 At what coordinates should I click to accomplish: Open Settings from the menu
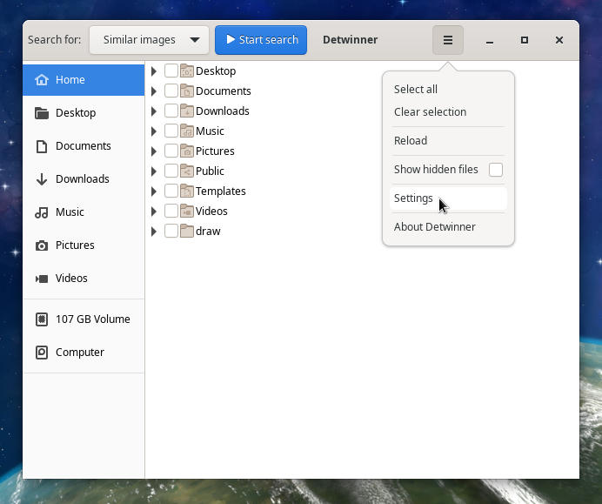point(413,198)
